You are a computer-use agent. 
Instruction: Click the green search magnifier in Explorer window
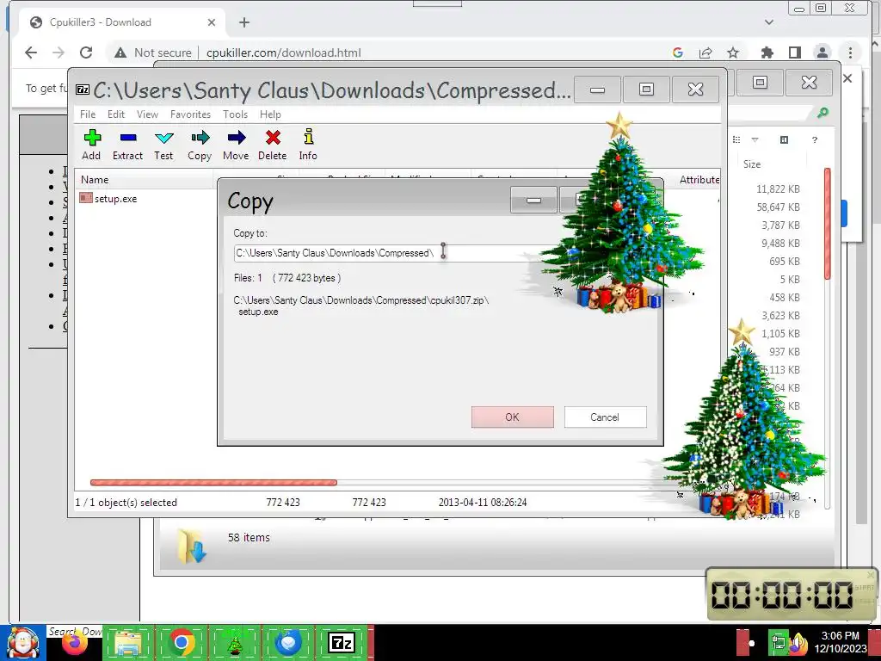(822, 113)
